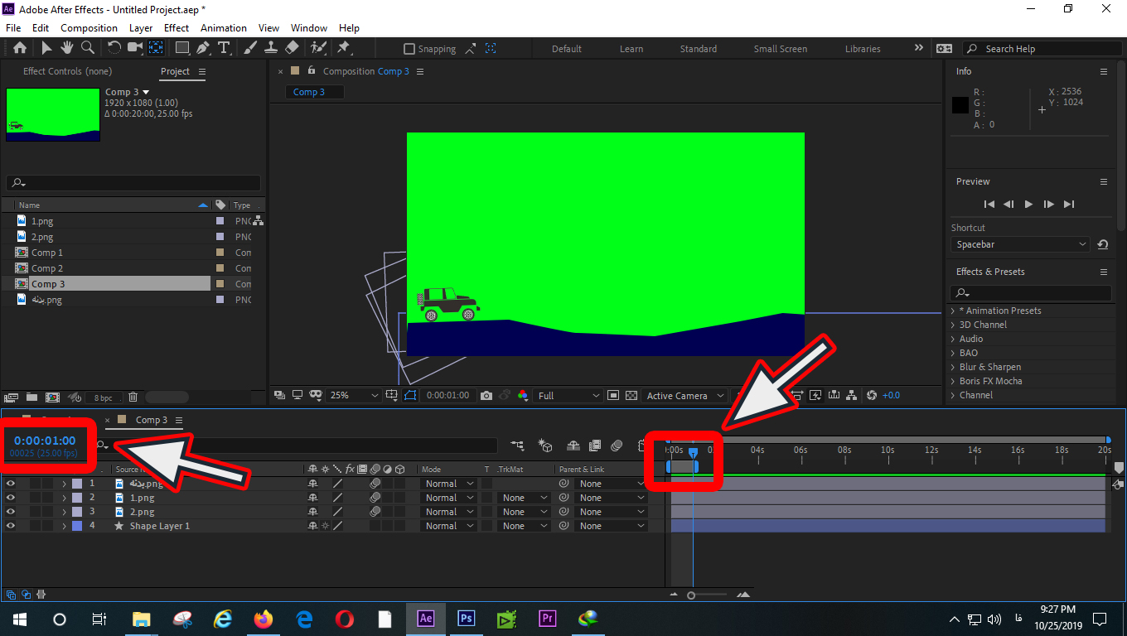Image resolution: width=1127 pixels, height=636 pixels.
Task: Open composition flowchart icon in viewer
Action: 852,396
